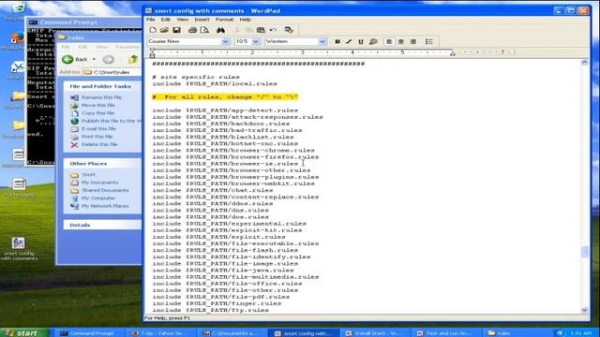
Task: Expand the Details panel in Explorer
Action: click(102, 225)
